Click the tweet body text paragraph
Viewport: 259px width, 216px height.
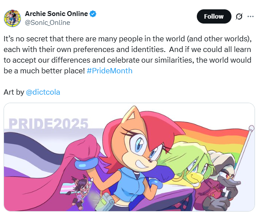(128, 55)
